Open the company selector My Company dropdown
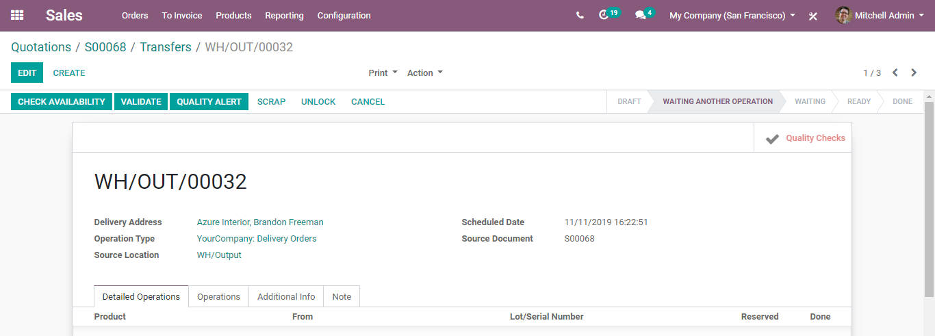The image size is (935, 336). click(x=732, y=15)
